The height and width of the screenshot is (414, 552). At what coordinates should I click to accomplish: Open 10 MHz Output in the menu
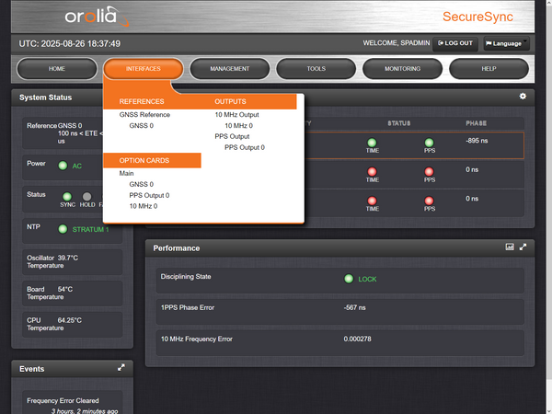pos(236,115)
